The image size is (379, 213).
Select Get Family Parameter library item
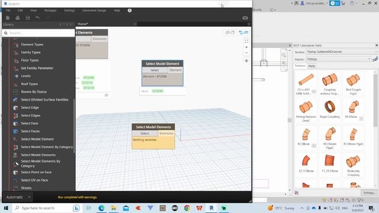[37, 68]
